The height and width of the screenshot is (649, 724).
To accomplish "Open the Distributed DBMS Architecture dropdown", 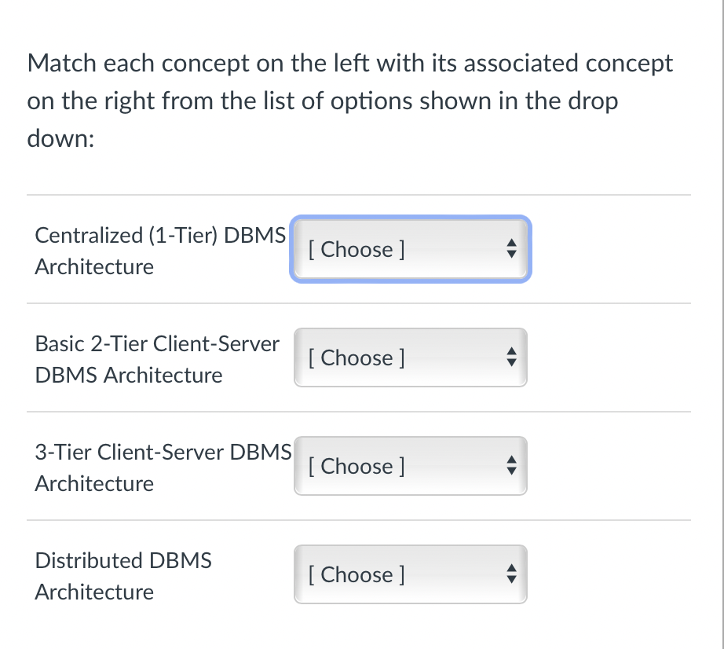I will pos(410,574).
